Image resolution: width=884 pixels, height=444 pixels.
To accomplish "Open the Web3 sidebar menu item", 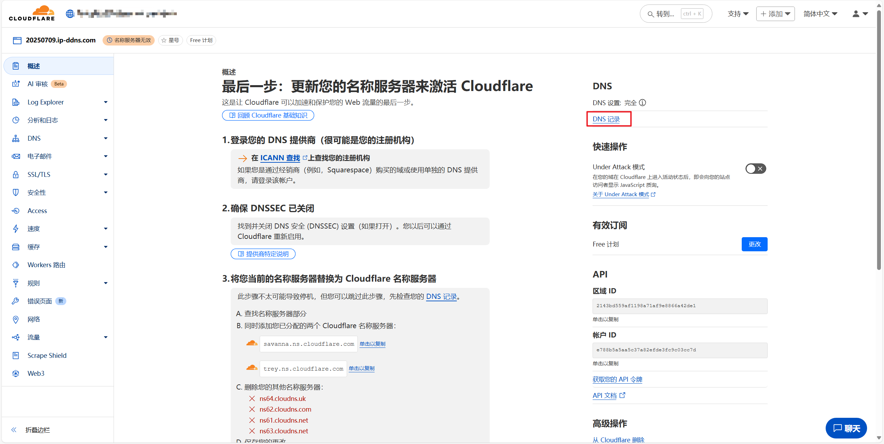I will [x=59, y=373].
